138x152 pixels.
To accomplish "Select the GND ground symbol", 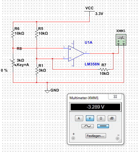I will pyautogui.click(x=47, y=90).
